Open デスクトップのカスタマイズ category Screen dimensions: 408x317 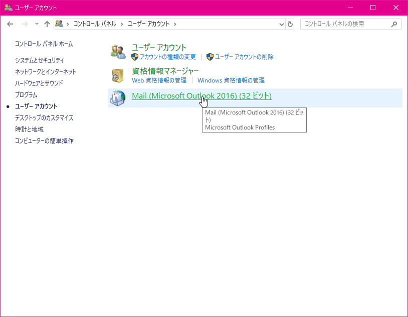[x=44, y=117]
